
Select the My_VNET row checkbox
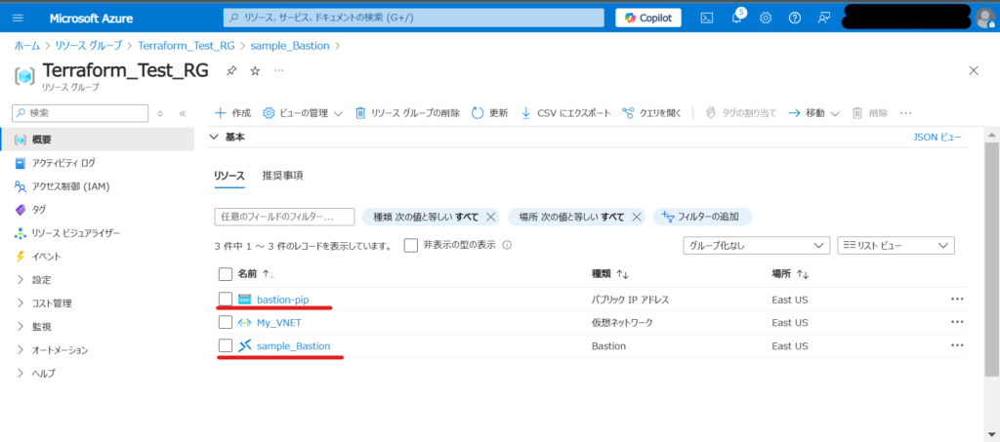226,322
